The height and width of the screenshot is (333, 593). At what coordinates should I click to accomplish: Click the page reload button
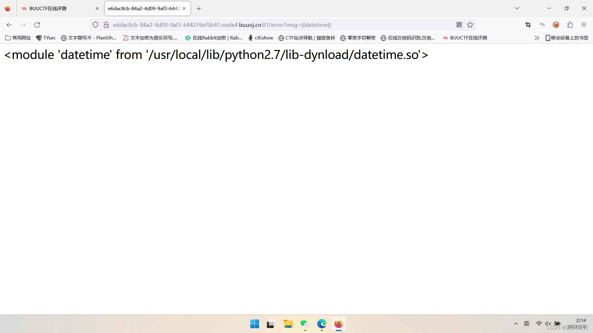pyautogui.click(x=37, y=25)
